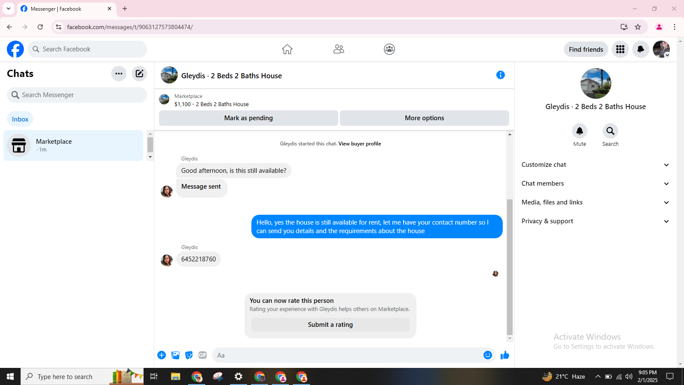Expand Media, files and links section

click(x=595, y=202)
